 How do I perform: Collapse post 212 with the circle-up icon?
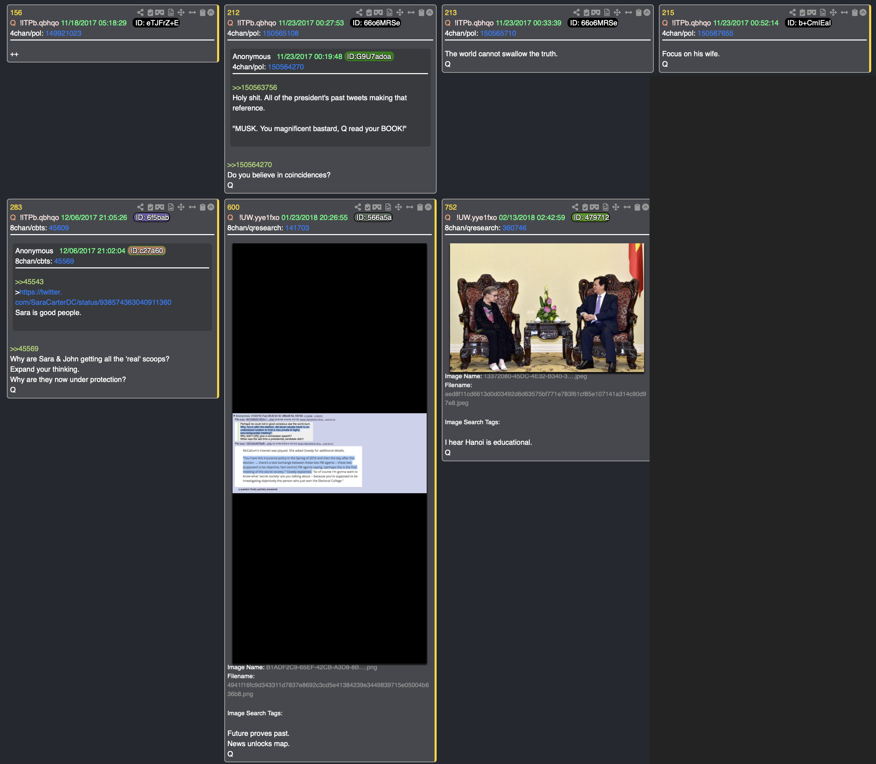tap(430, 12)
